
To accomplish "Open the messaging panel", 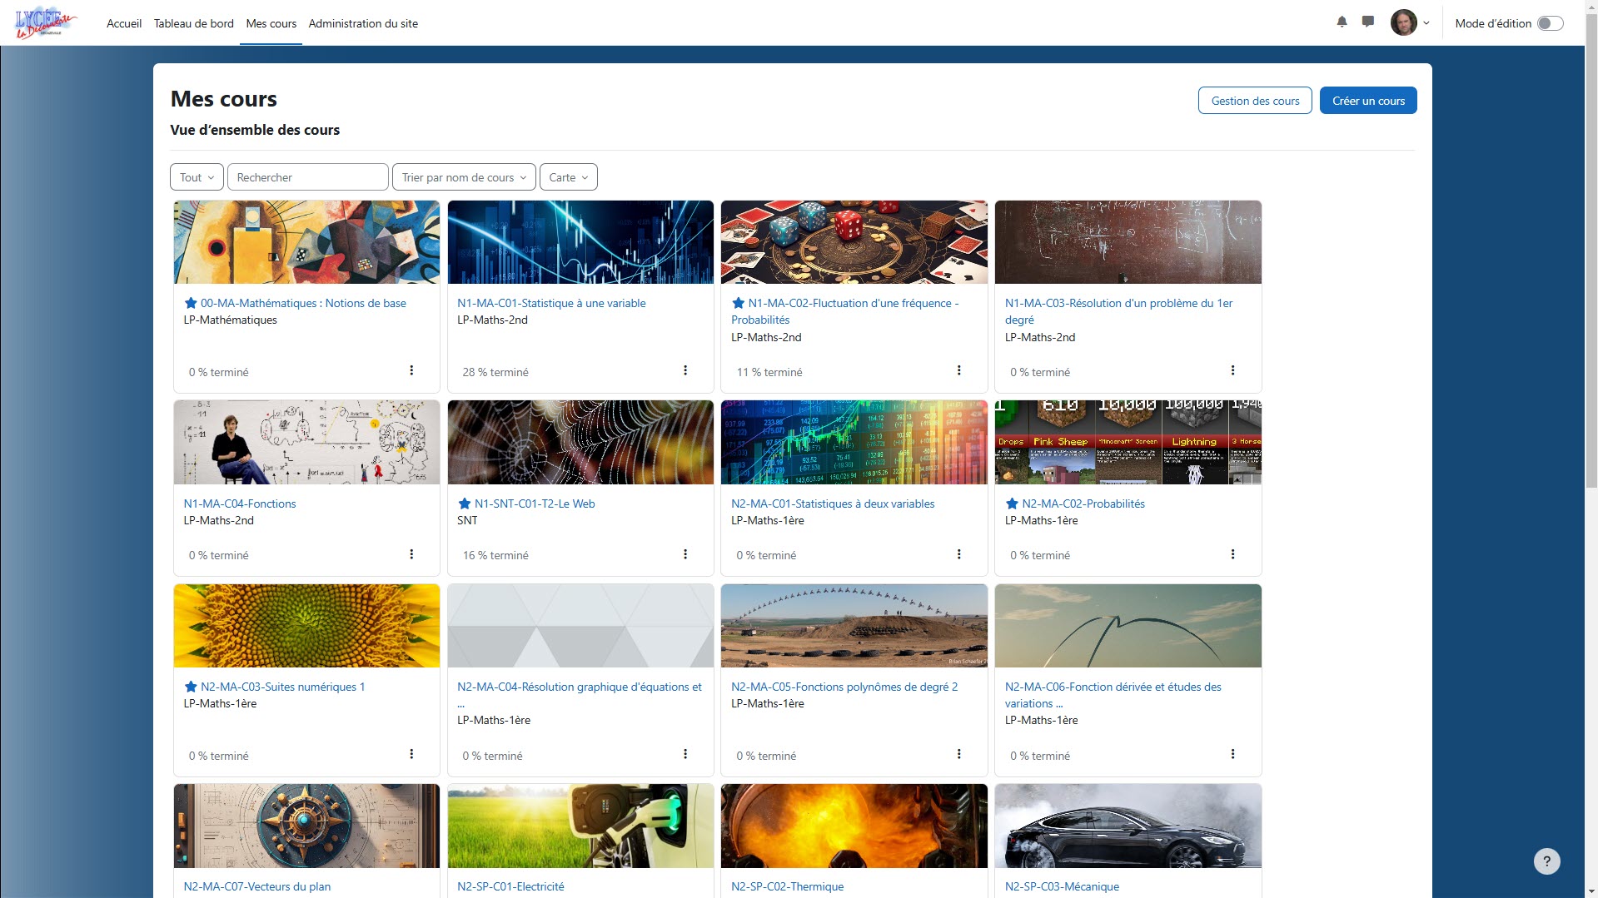I will [1367, 22].
